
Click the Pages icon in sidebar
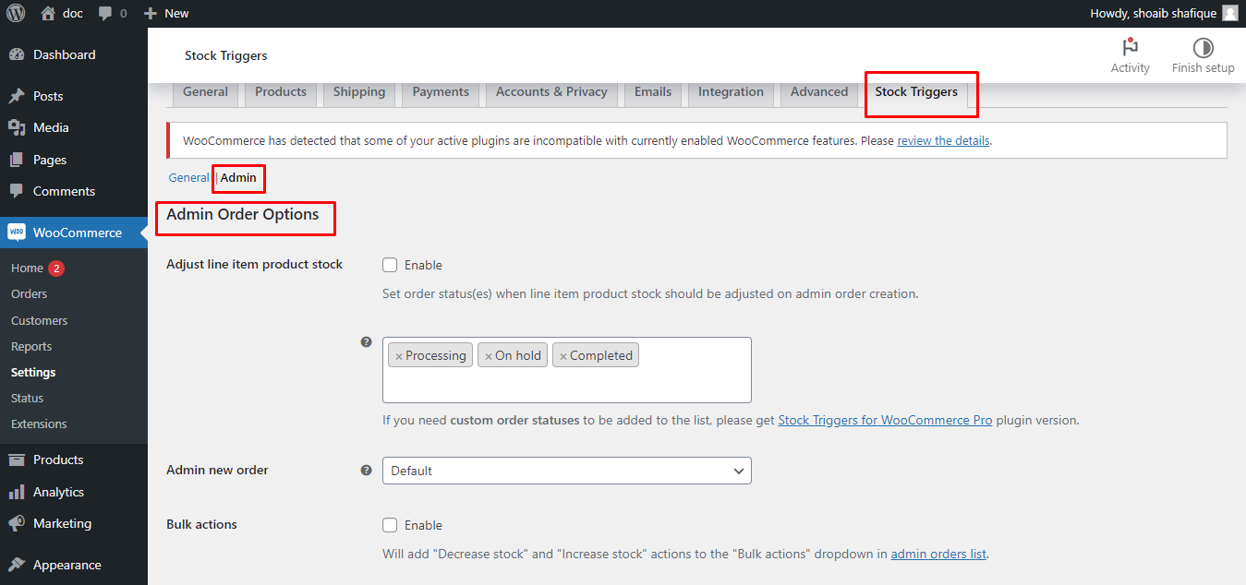tap(17, 160)
